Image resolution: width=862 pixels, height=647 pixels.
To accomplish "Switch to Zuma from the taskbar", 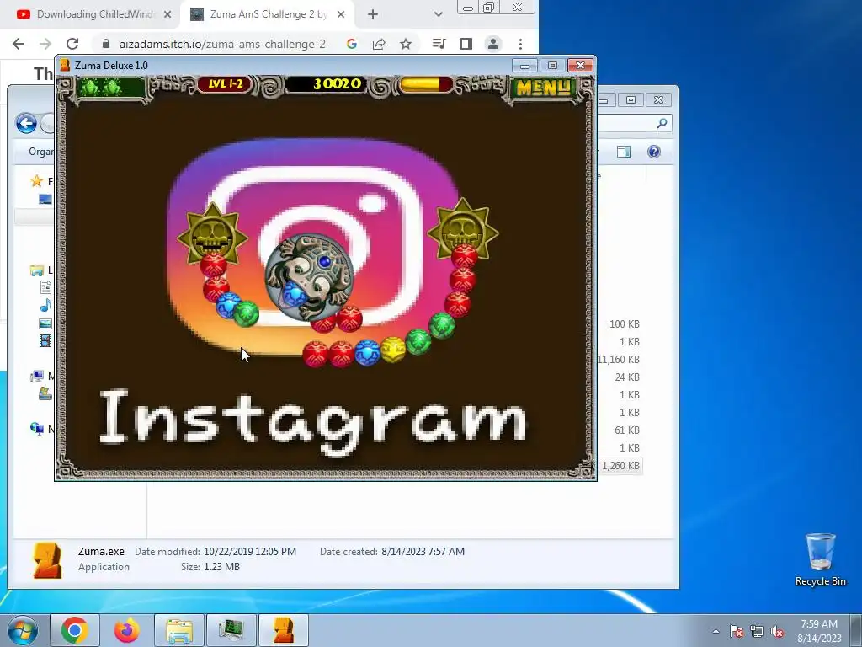I will (283, 630).
